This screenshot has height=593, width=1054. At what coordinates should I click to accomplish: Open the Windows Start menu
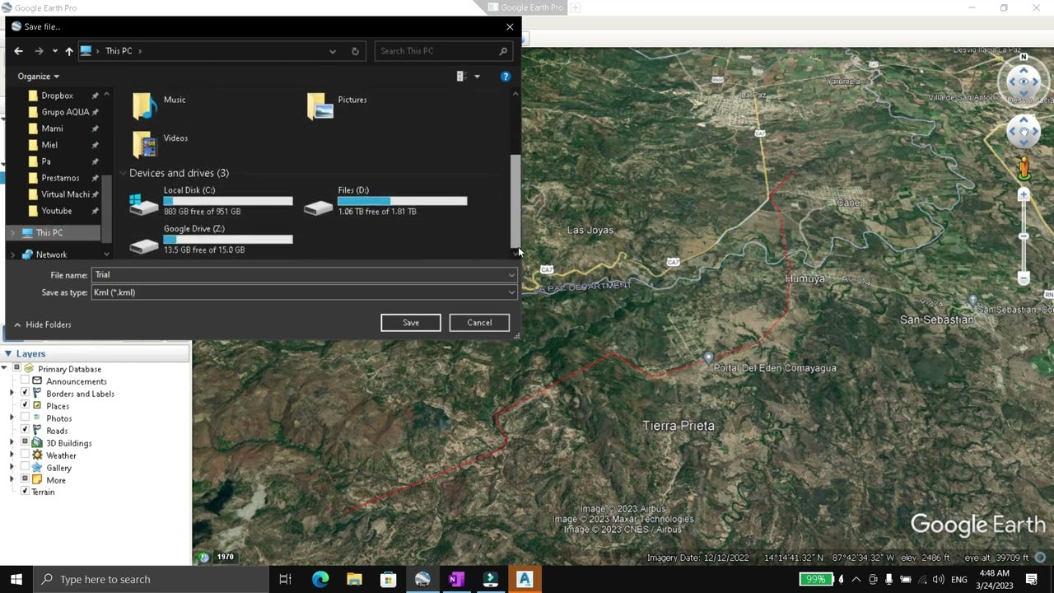click(x=16, y=579)
